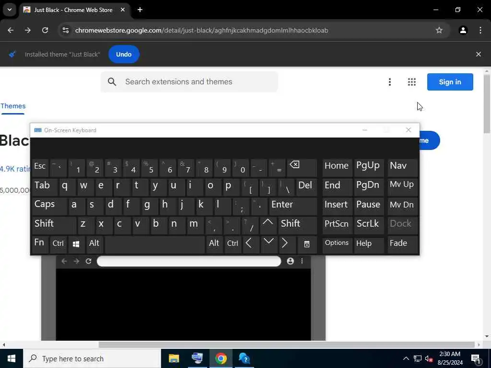The height and width of the screenshot is (368, 491).
Task: Click PgDn key on On-Screen Keyboard
Action: [x=368, y=187]
